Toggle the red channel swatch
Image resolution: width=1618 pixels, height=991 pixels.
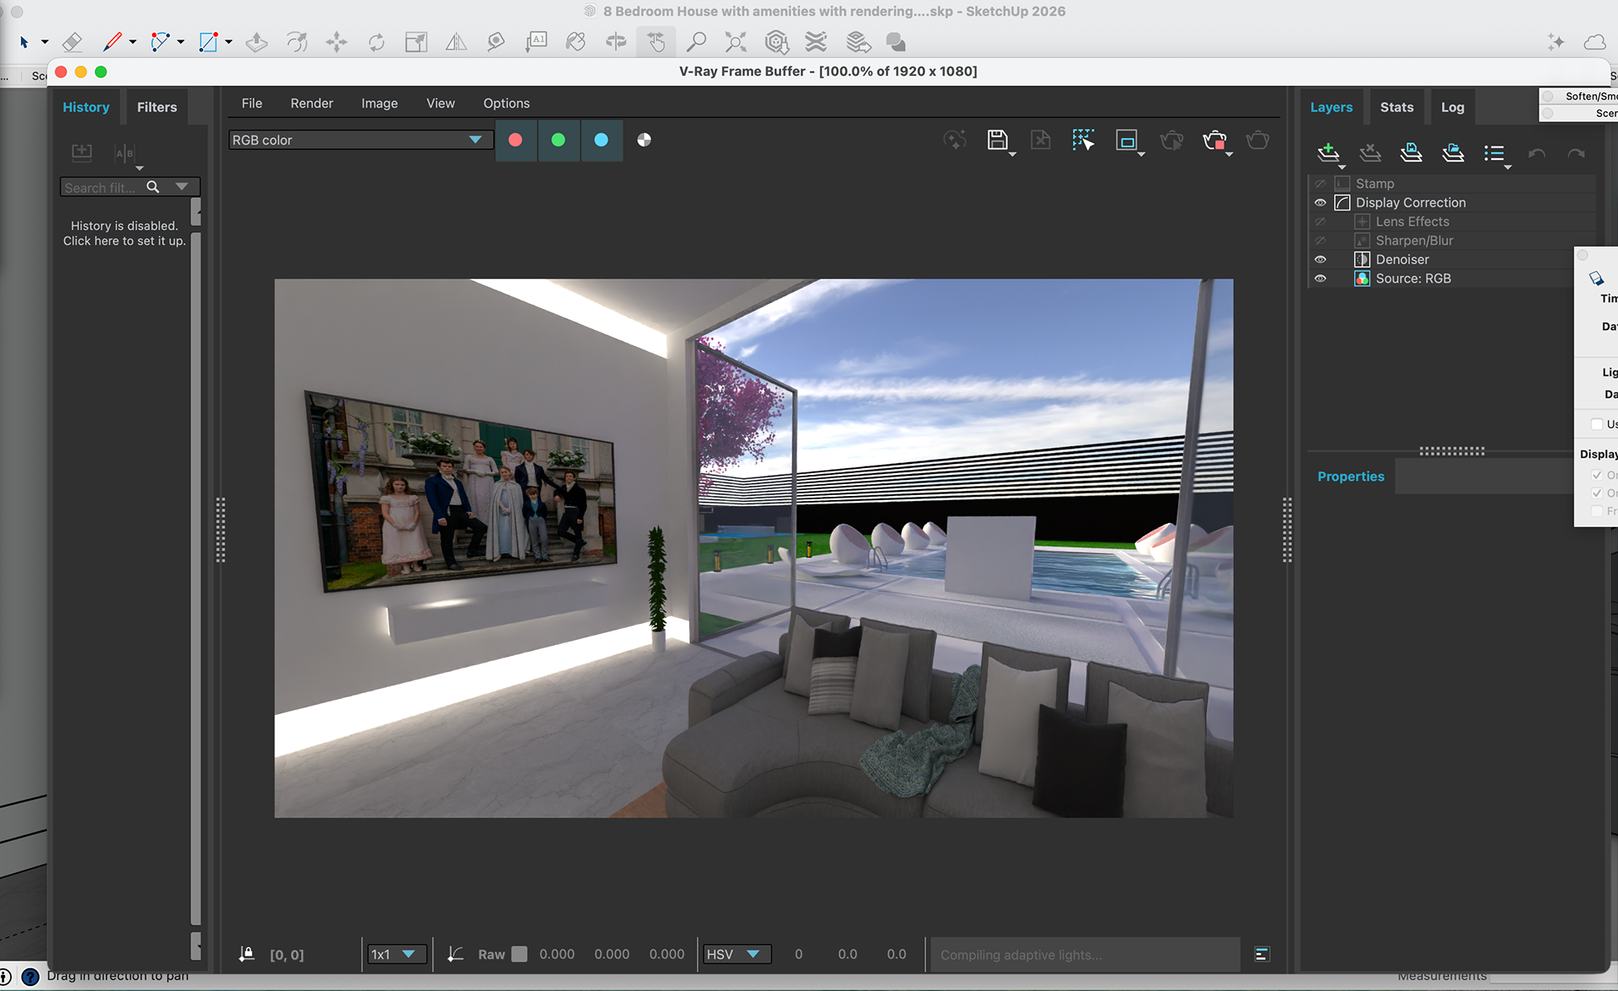coord(516,140)
